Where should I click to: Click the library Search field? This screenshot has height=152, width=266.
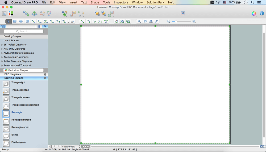(24, 31)
